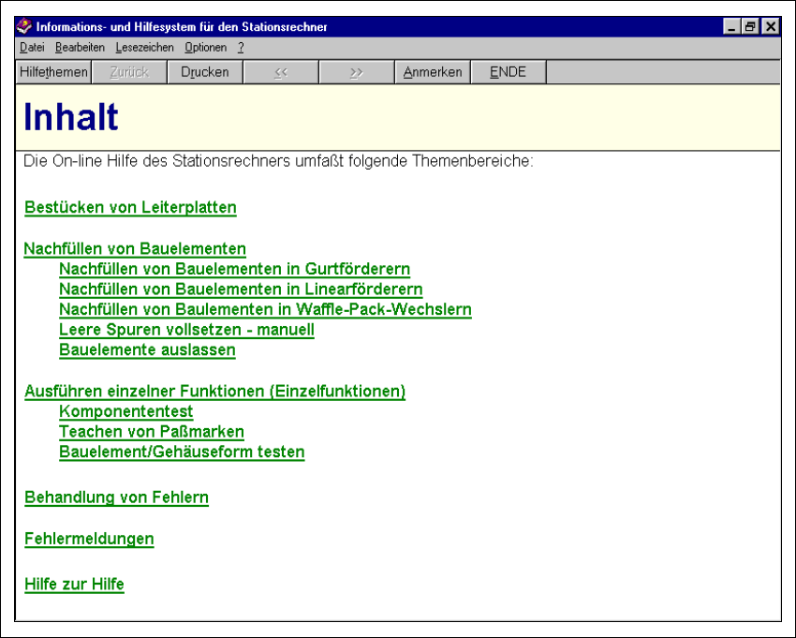Click the Drucken button
796x638 pixels.
(205, 72)
